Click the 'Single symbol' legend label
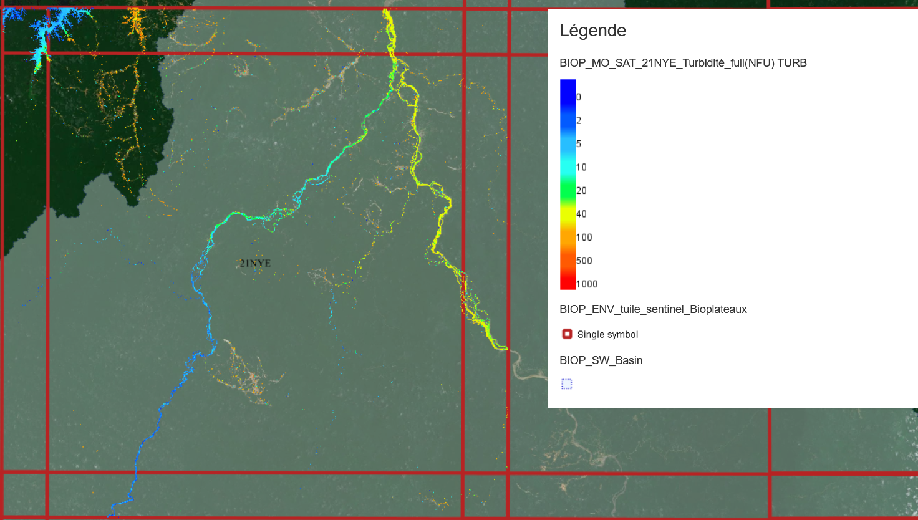Screen dimensions: 918x520 607,335
